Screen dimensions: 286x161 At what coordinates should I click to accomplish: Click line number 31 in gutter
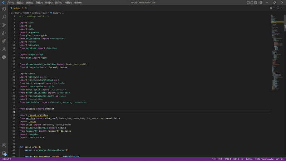pyautogui.click(x=14, y=112)
